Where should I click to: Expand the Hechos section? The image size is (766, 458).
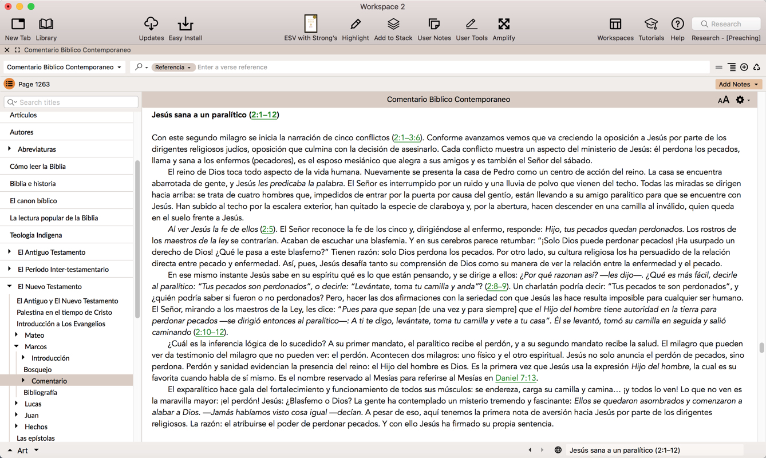pyautogui.click(x=17, y=427)
